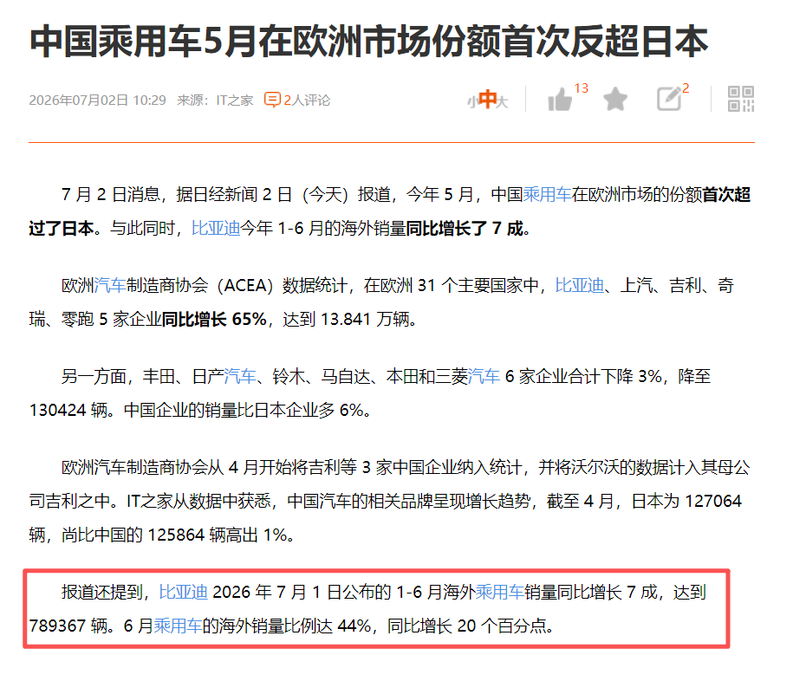Open 比亚迪 link after 报道还提到
Viewport: 793px width, 681px height.
tap(183, 592)
